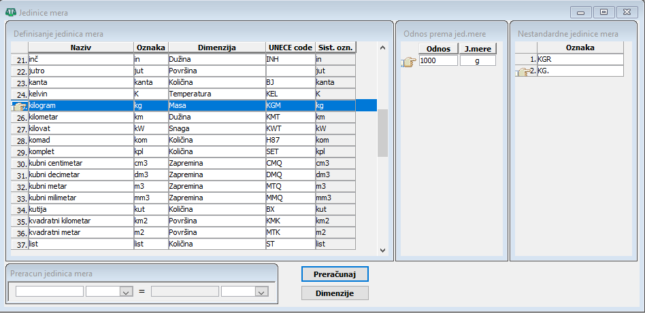Select the KGR nonstandard unit entry

click(x=580, y=60)
